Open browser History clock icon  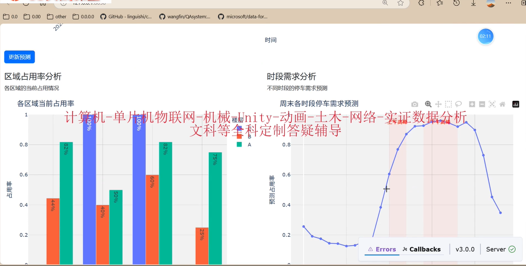[x=457, y=3]
